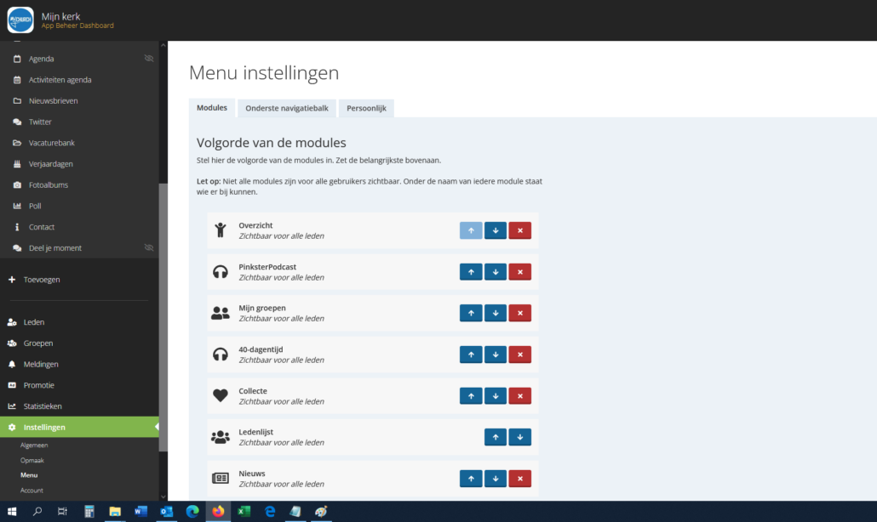The height and width of the screenshot is (522, 877).
Task: Delete the 40-dagentijd module
Action: pyautogui.click(x=519, y=355)
